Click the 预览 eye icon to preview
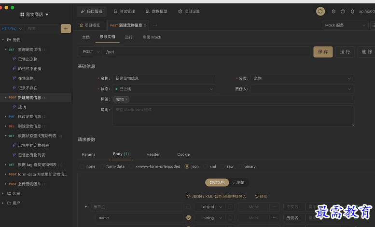 click(261, 196)
